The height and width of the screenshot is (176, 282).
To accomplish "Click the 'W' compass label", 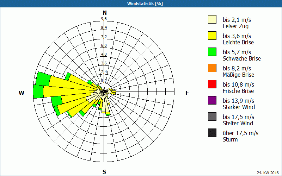I will [x=22, y=93].
